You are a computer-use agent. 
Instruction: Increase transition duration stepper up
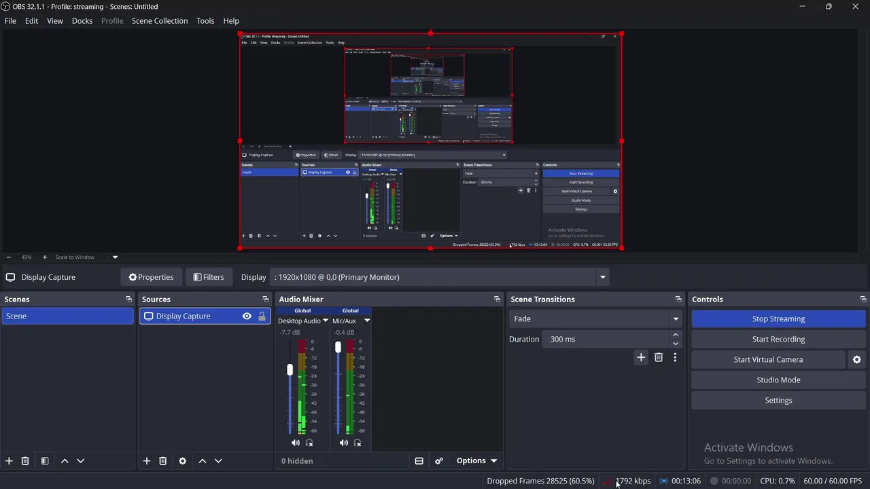point(676,335)
